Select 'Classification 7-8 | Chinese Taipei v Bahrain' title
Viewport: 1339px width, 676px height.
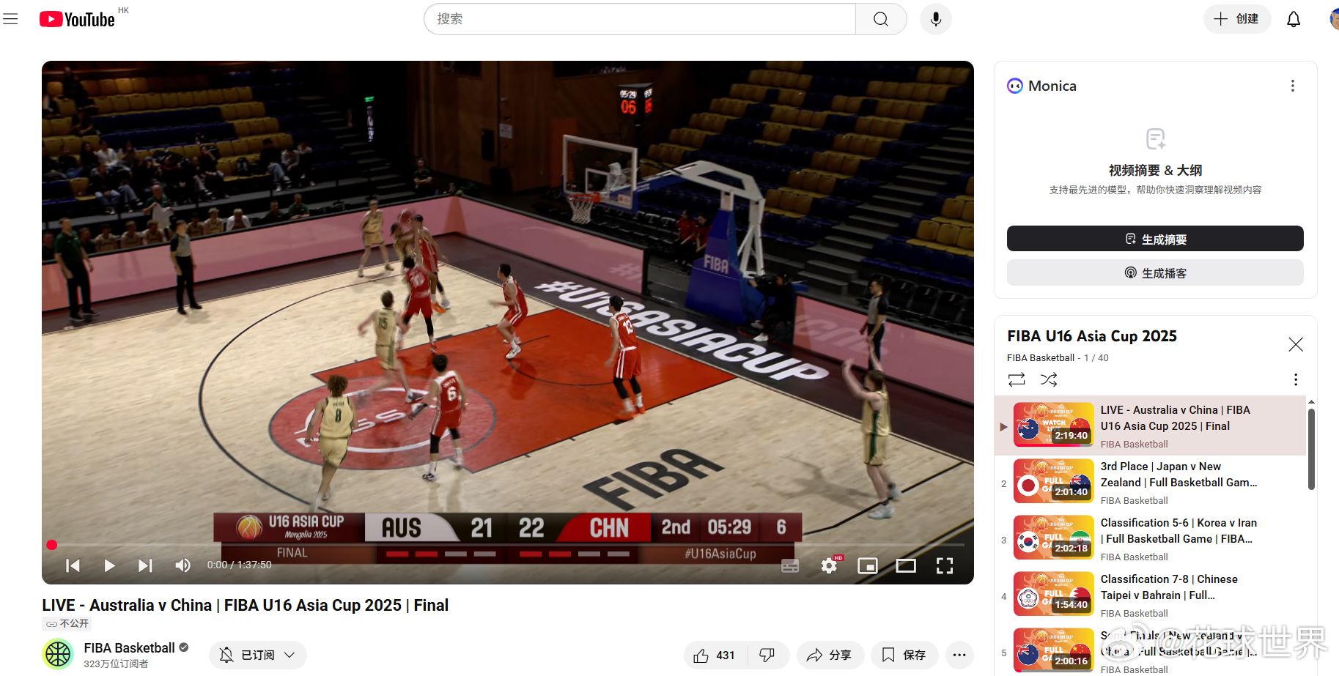(x=1169, y=587)
